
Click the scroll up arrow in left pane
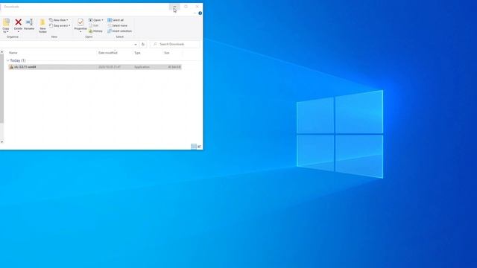1,52
